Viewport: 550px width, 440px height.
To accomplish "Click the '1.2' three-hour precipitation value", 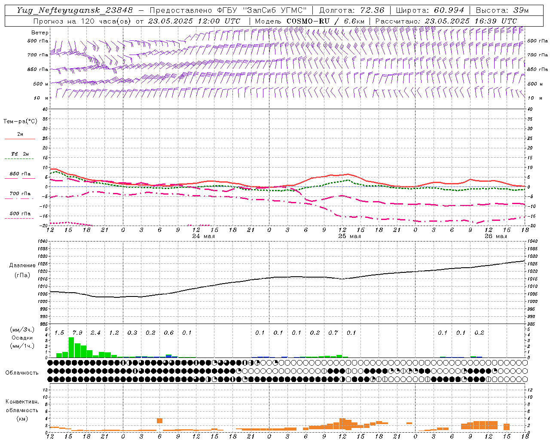I will coord(114,333).
